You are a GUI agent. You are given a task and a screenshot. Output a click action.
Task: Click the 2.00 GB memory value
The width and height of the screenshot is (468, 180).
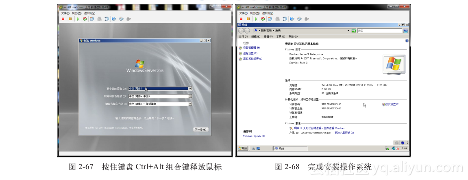tap(326, 89)
